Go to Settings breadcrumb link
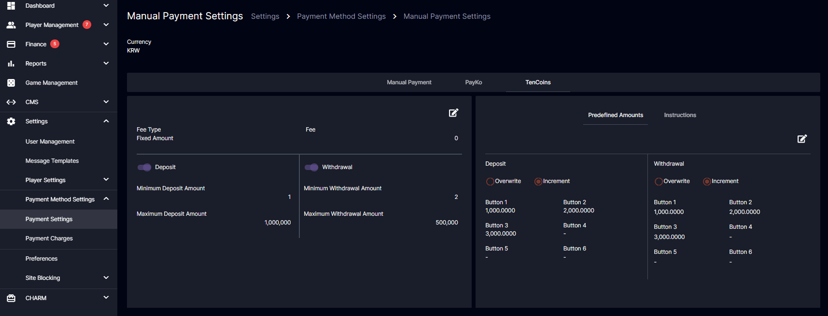 265,16
